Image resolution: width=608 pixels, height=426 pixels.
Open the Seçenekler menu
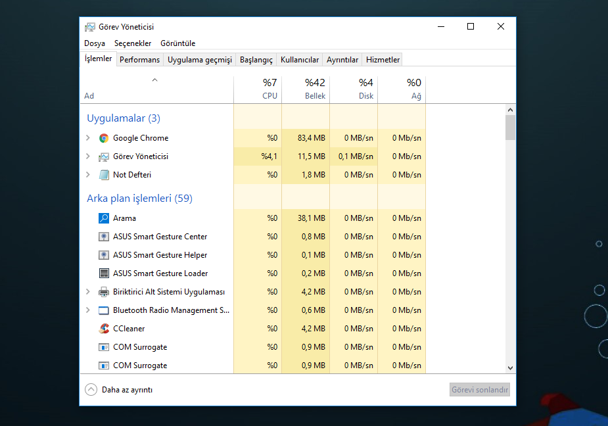(x=133, y=43)
